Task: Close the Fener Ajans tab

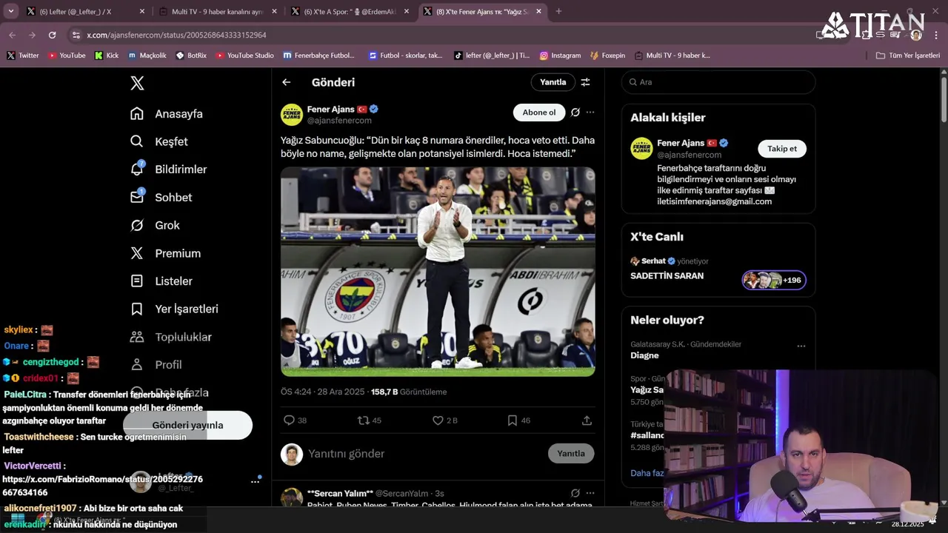Action: point(539,11)
